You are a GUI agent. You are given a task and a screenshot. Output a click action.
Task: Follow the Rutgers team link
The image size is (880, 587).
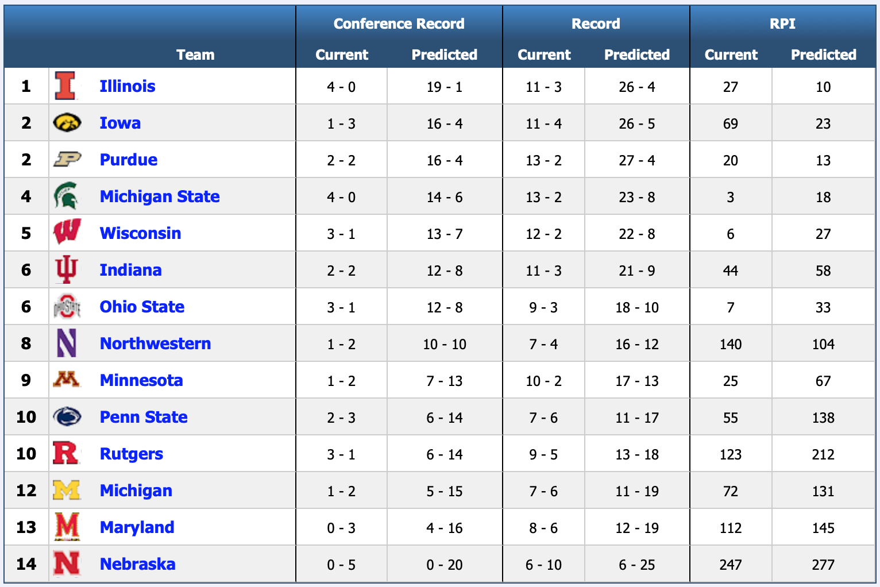click(132, 454)
